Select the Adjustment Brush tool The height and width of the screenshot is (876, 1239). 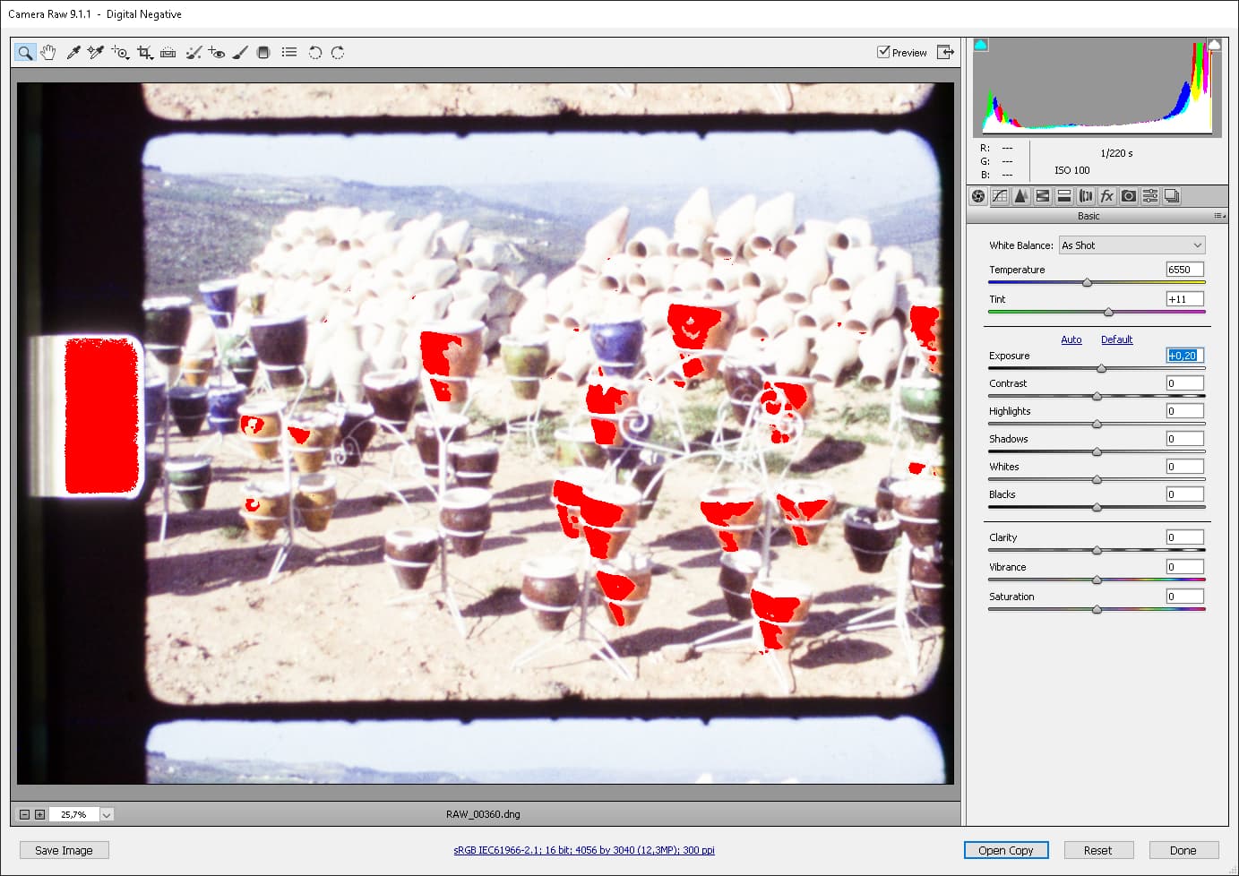point(240,53)
